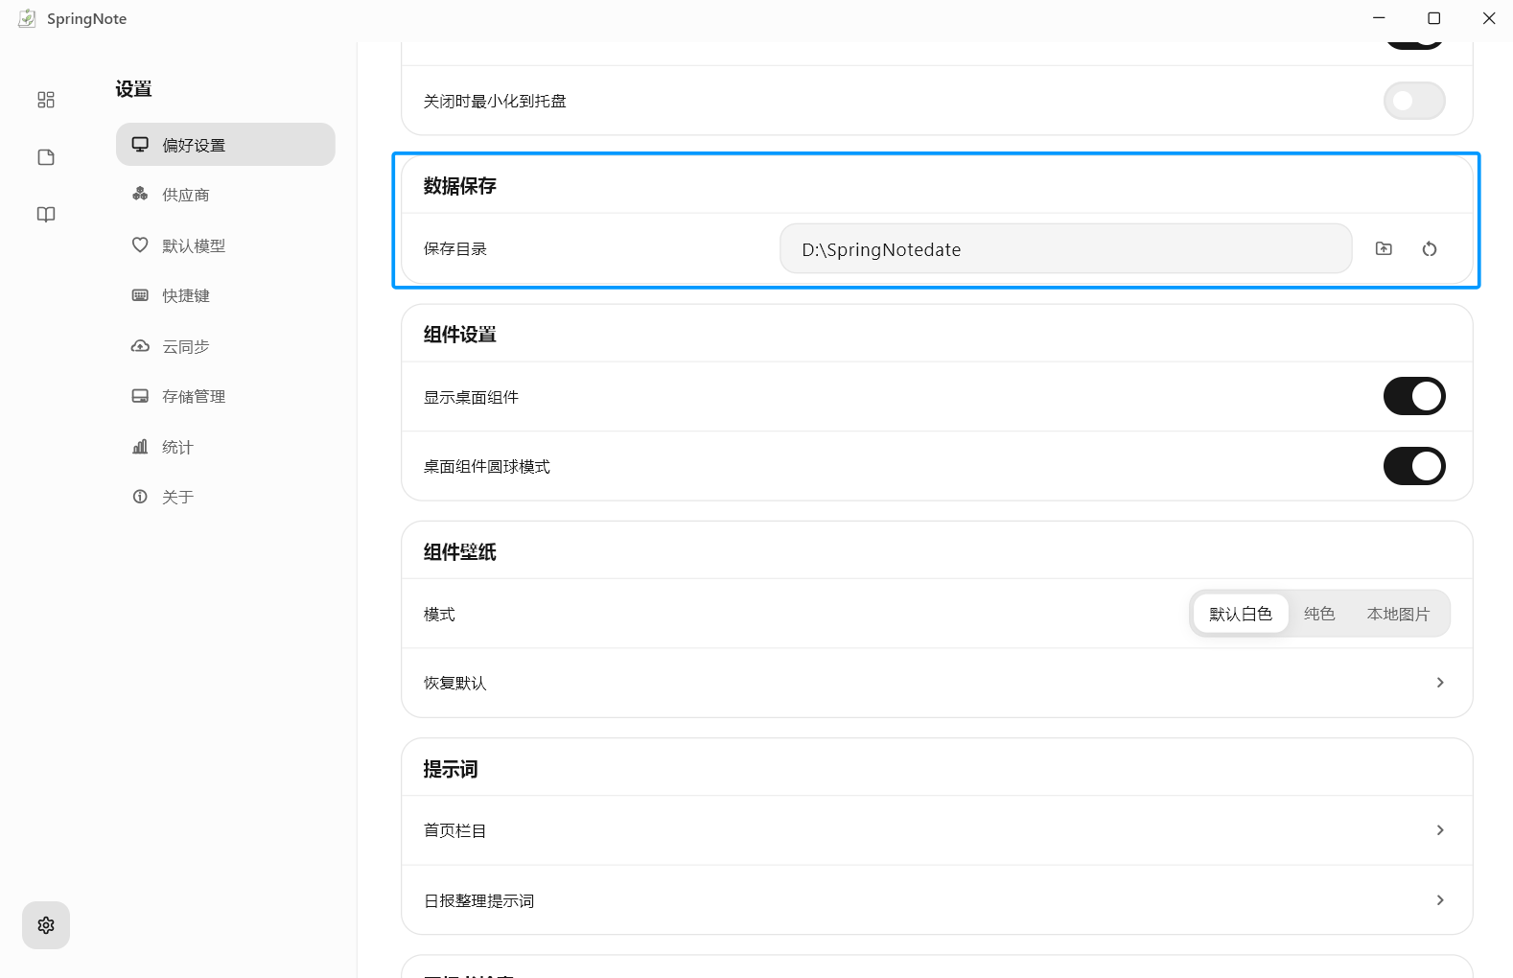
Task: Reset save directory to default
Action: tap(1430, 248)
